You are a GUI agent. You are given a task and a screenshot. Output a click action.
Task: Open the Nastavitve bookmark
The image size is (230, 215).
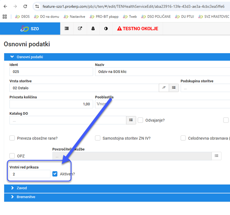74,16
